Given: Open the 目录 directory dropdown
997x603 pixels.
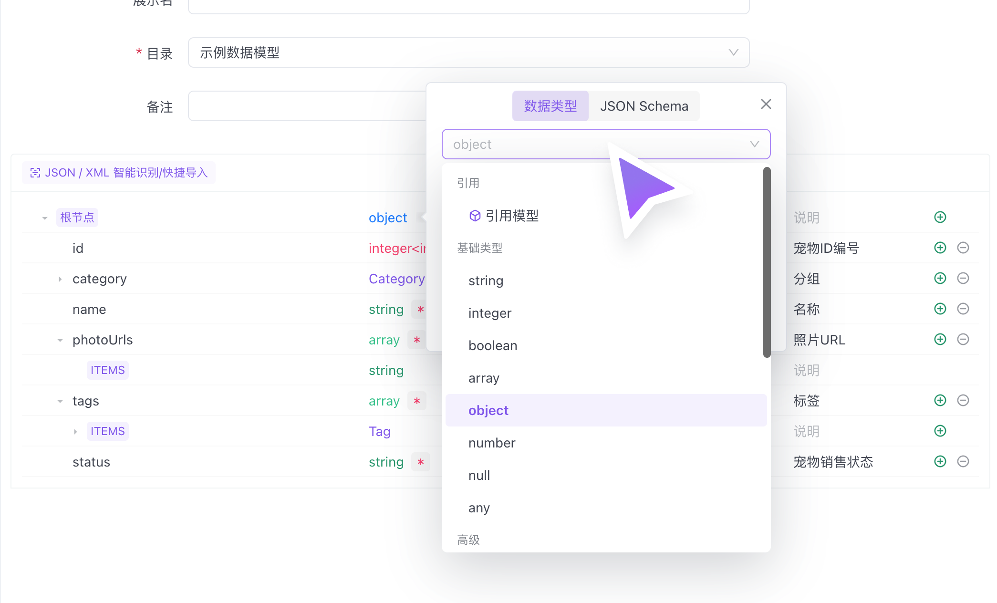Looking at the screenshot, I should click(x=468, y=52).
